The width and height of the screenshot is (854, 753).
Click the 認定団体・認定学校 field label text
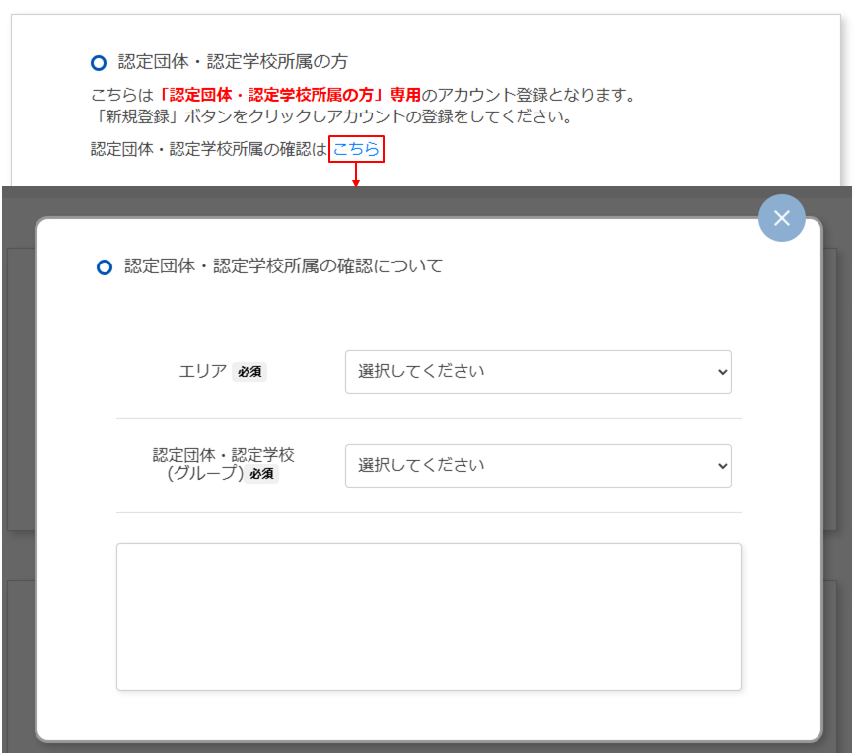click(x=223, y=455)
